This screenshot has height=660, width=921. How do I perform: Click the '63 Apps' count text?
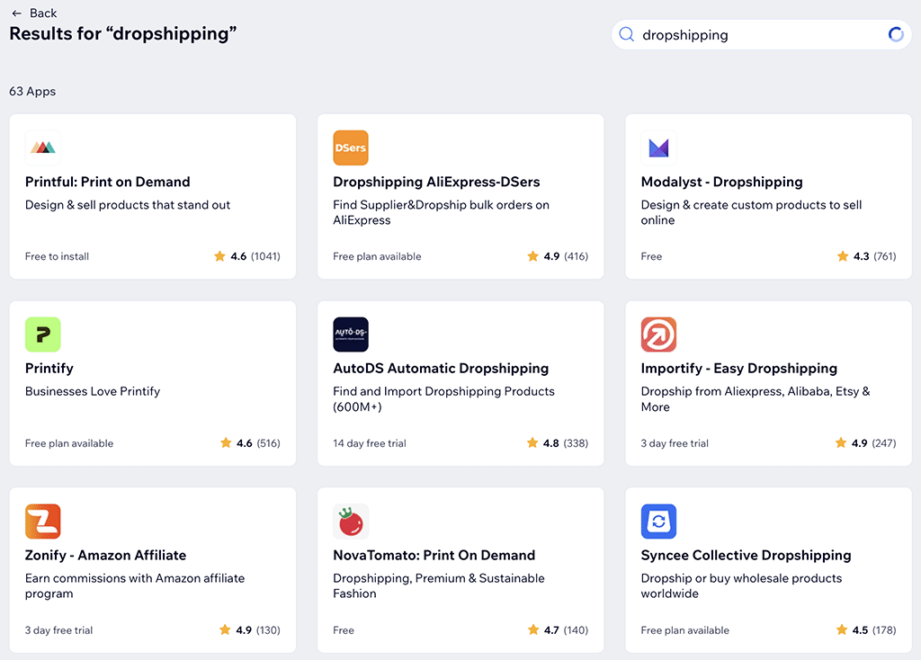tap(32, 92)
